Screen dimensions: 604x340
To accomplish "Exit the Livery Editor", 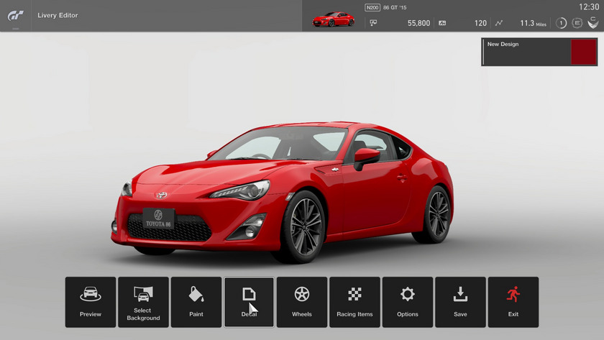I will tap(513, 302).
